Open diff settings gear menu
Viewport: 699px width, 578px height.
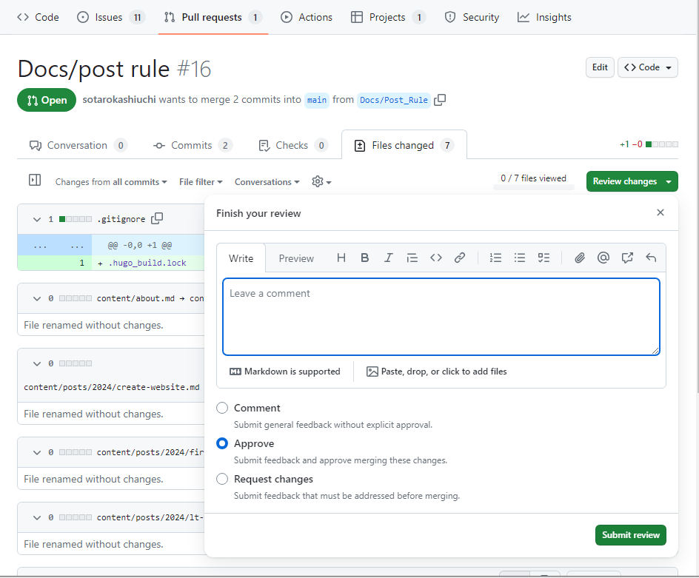click(321, 182)
